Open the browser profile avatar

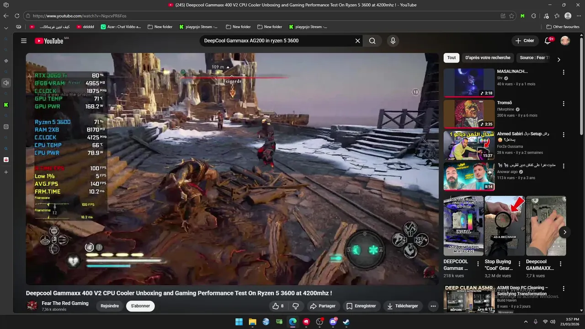click(x=568, y=16)
